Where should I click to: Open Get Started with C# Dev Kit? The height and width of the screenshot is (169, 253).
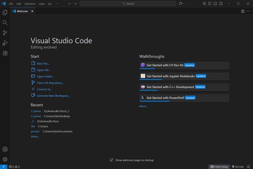point(184,66)
